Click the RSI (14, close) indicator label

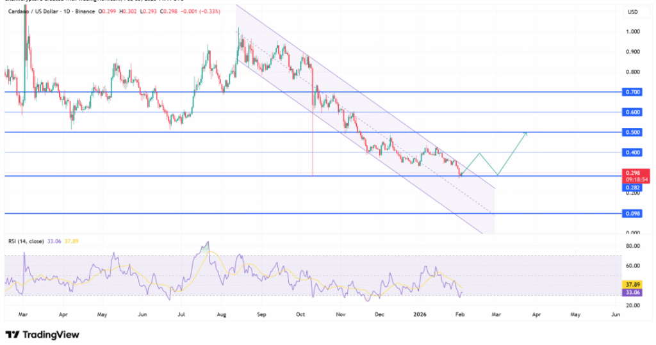pos(26,241)
